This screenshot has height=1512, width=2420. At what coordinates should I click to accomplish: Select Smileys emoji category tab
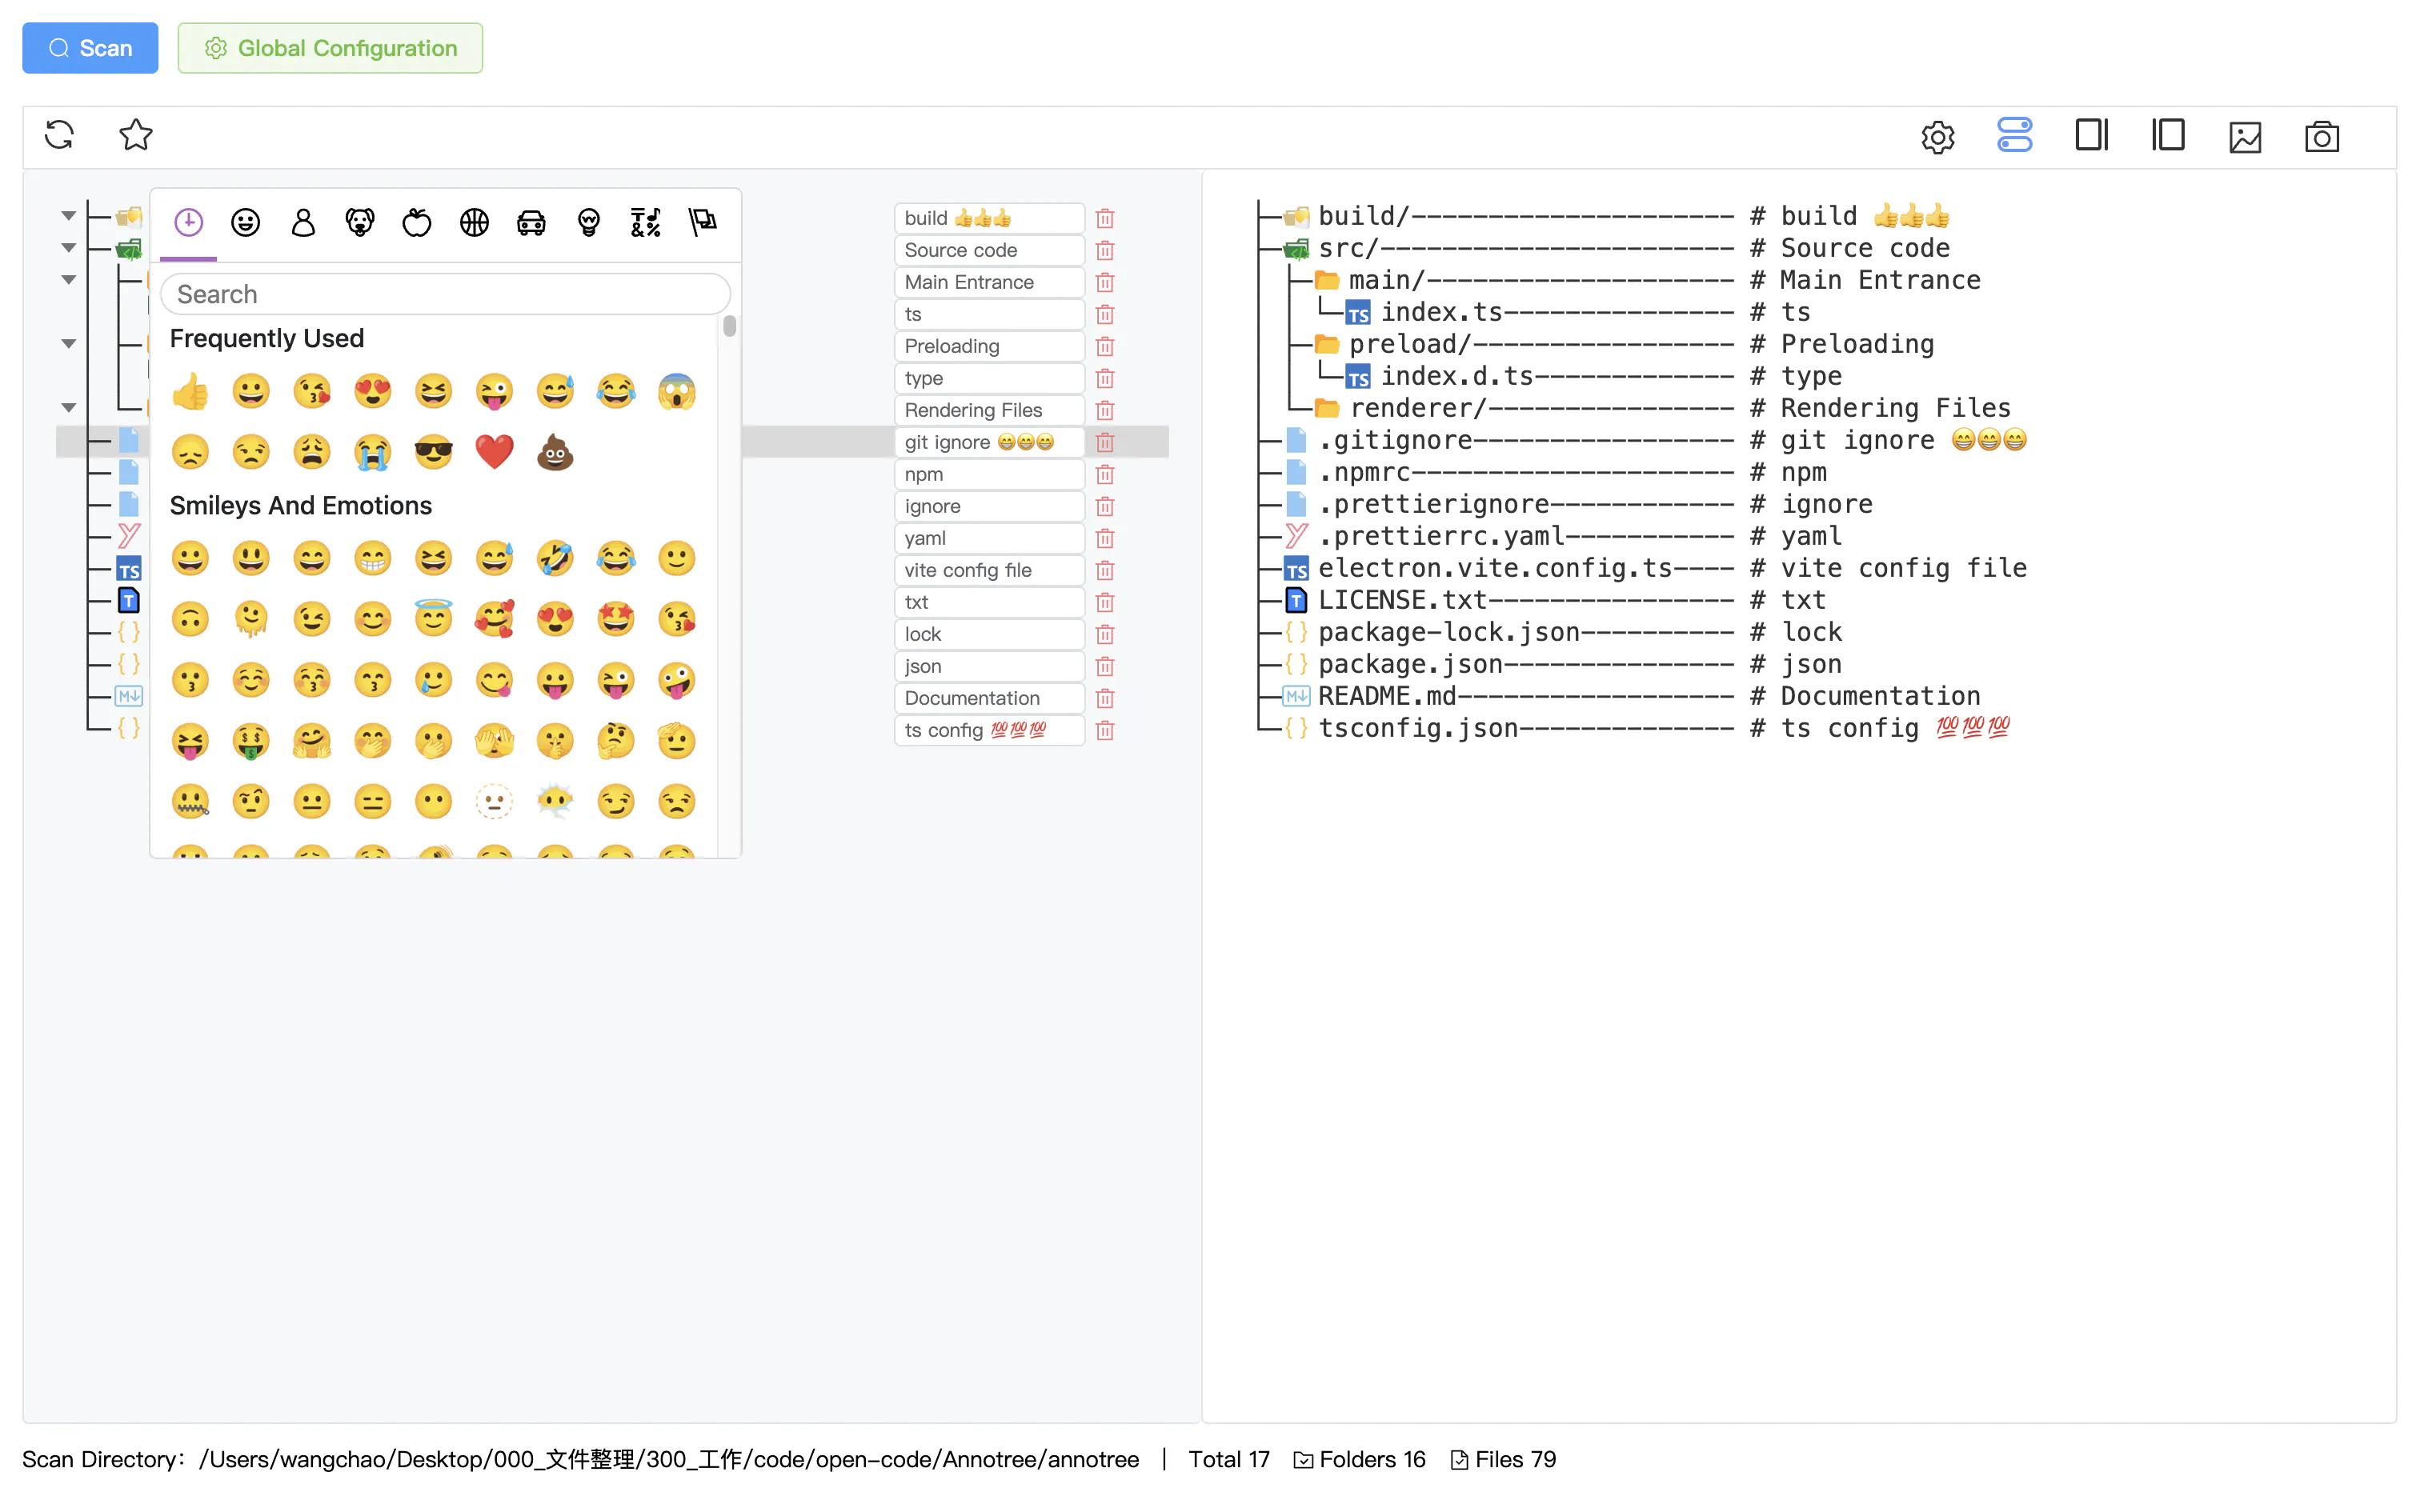246,222
